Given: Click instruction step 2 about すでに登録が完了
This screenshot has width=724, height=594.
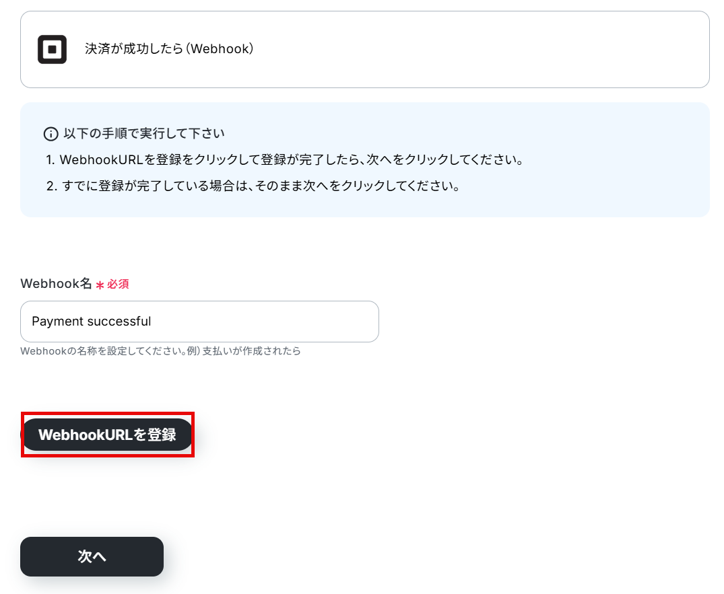Looking at the screenshot, I should click(x=253, y=186).
